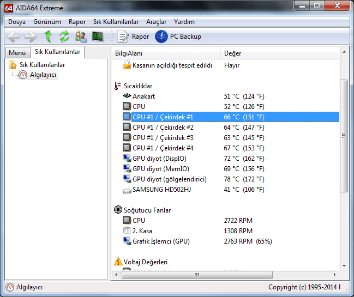The image size is (354, 297).
Task: Open the Yardım menu
Action: 184,22
